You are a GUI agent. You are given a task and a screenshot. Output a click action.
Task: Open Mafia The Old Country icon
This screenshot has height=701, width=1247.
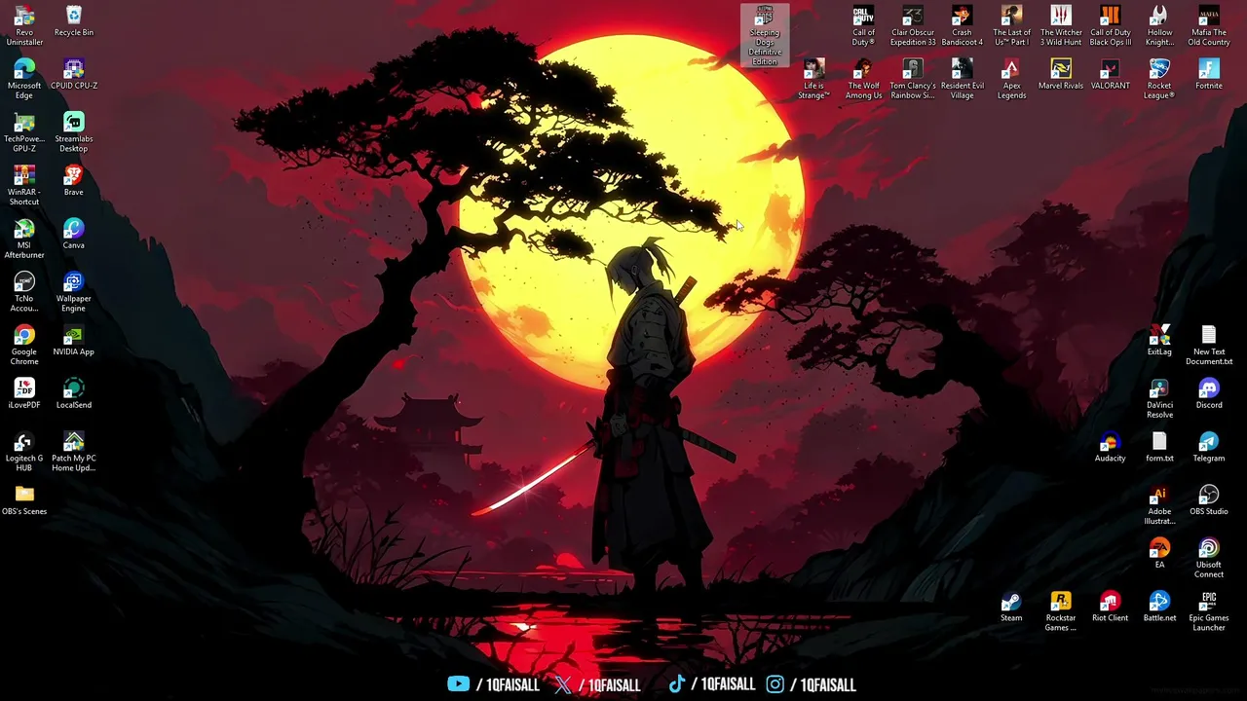1209,25
